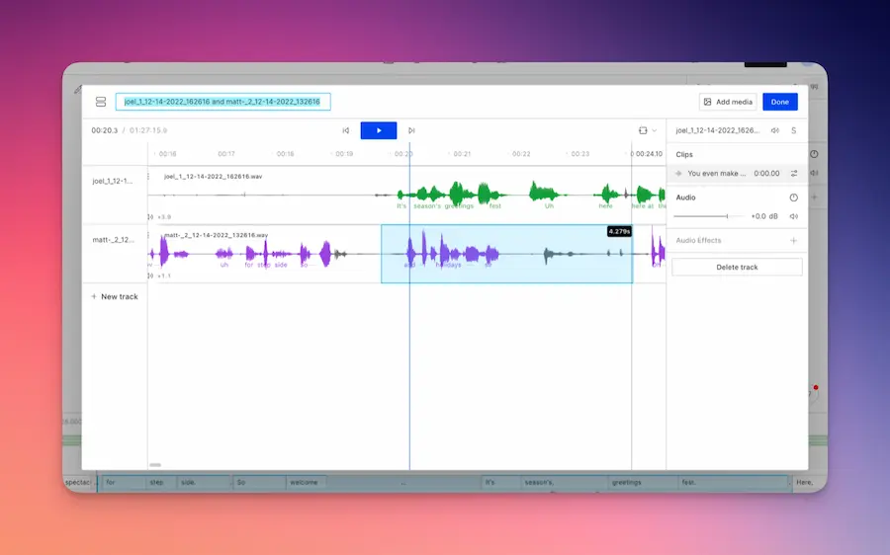The height and width of the screenshot is (555, 890).
Task: Click Add media button
Action: [728, 102]
